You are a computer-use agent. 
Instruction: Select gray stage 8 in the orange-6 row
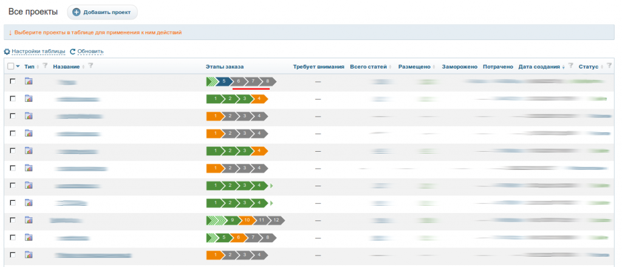point(268,237)
